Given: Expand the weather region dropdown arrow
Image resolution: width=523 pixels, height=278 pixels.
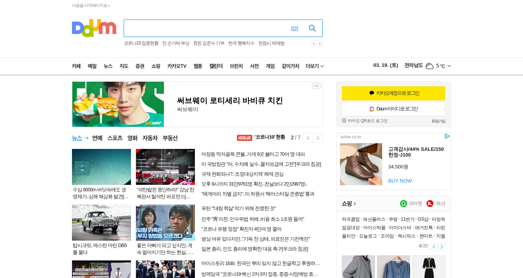Looking at the screenshot, I should pyautogui.click(x=449, y=66).
